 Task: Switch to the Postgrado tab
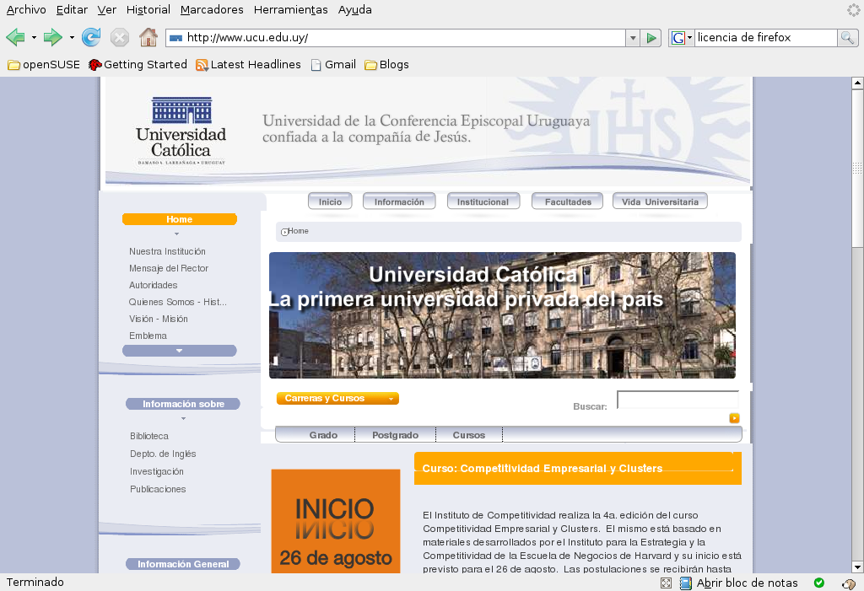tap(395, 435)
